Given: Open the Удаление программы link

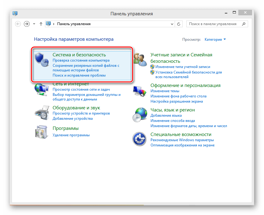Looking at the screenshot, I should coord(71,135).
